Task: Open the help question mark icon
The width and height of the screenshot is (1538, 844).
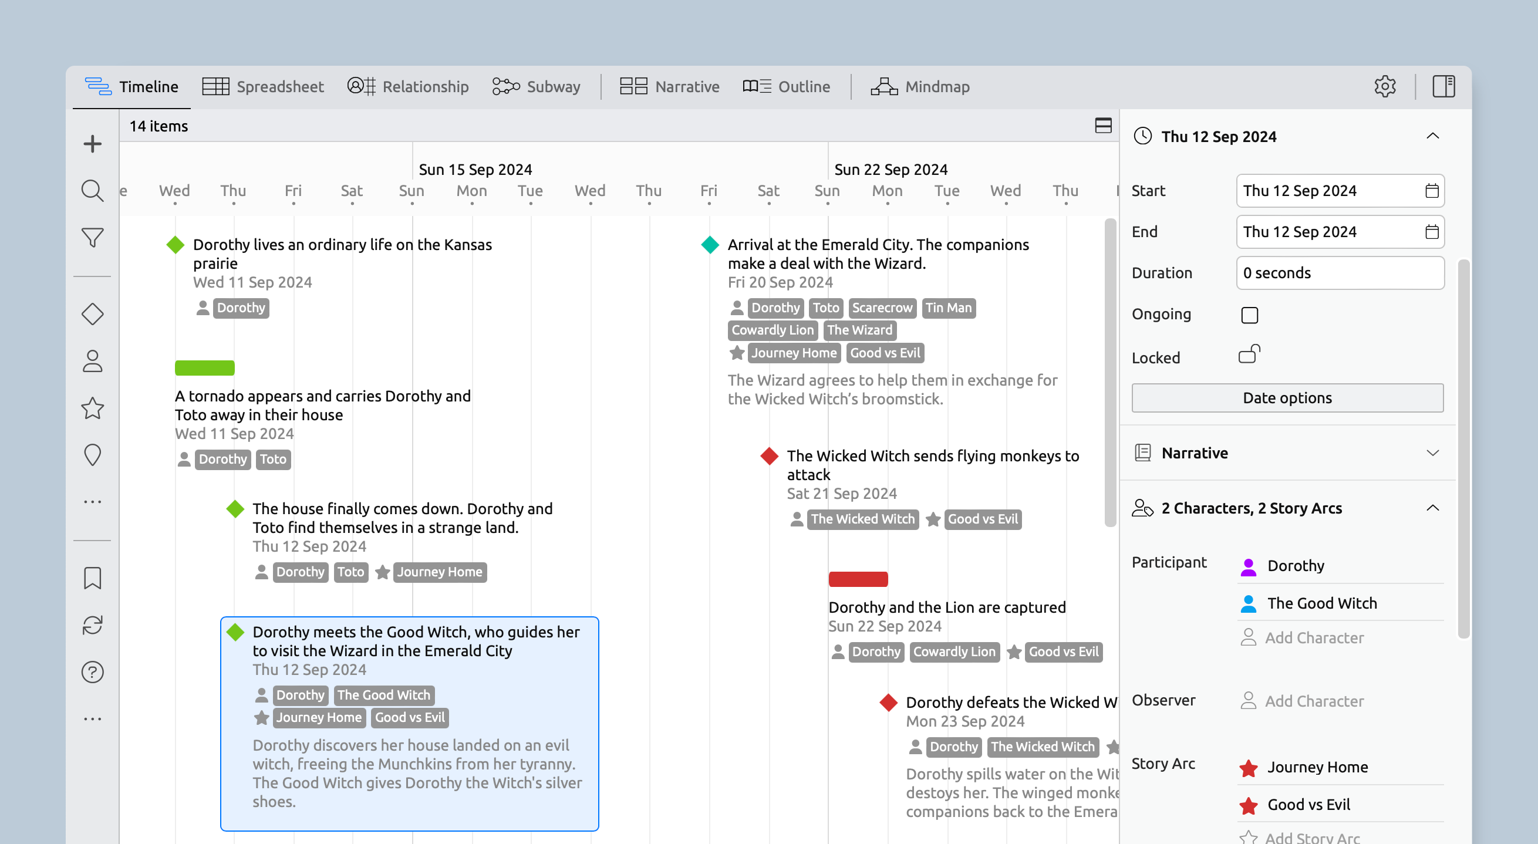Action: click(x=93, y=672)
